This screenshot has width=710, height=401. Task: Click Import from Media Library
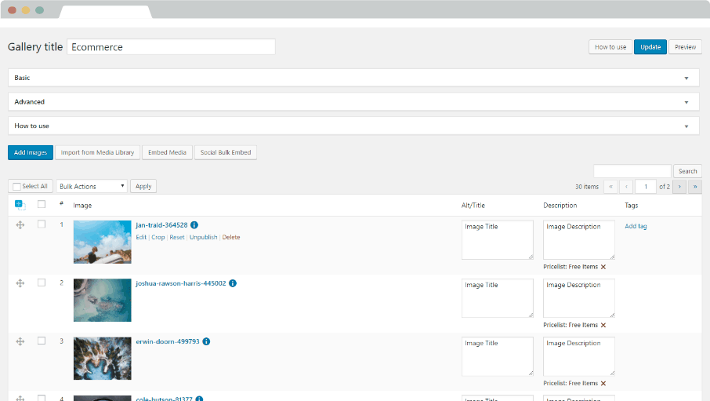pyautogui.click(x=97, y=152)
